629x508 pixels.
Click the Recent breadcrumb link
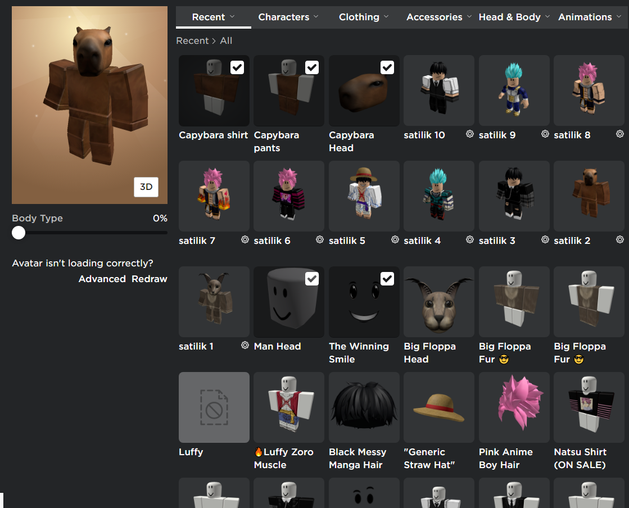(x=193, y=40)
